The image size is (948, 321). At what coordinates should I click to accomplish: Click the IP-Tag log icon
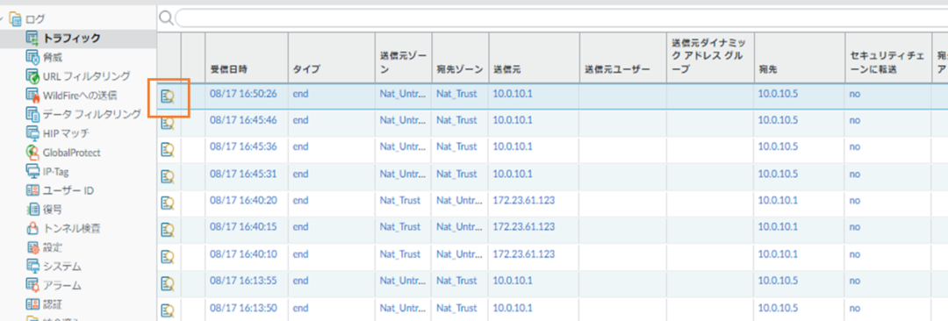tap(32, 171)
